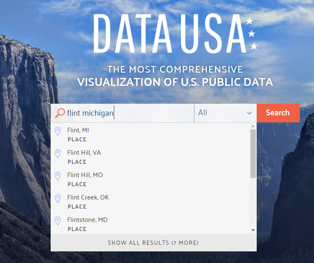Open the All category dropdown
Viewport: 314px width, 263px height.
[225, 113]
